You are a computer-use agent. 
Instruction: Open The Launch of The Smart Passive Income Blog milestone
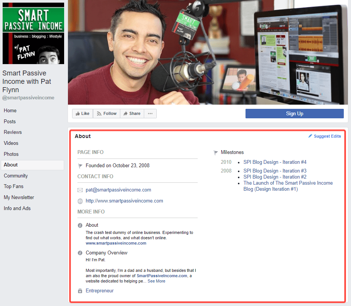click(288, 186)
